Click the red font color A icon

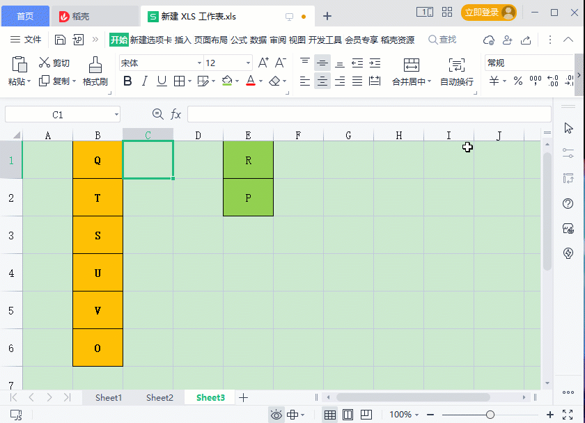[251, 81]
